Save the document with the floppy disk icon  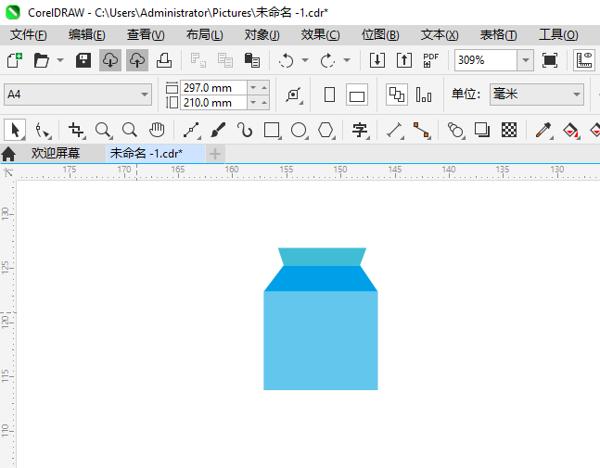[x=83, y=60]
